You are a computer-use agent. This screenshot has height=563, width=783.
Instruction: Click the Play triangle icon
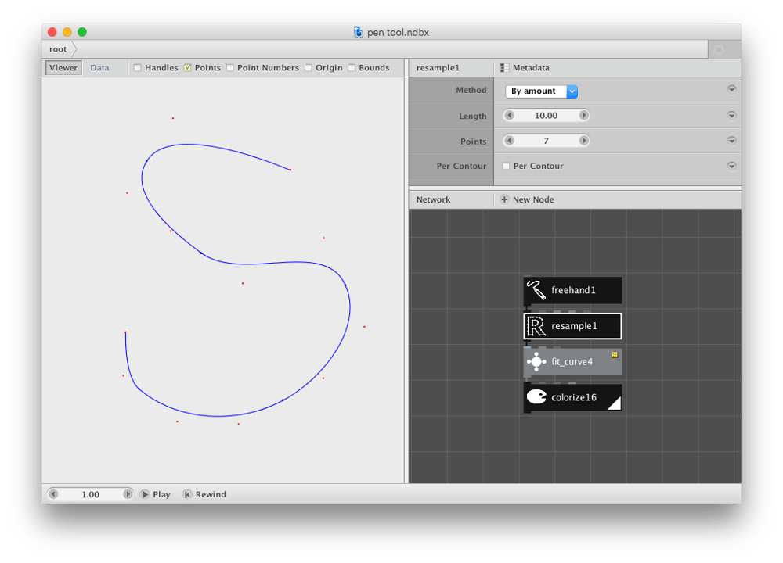coord(145,494)
